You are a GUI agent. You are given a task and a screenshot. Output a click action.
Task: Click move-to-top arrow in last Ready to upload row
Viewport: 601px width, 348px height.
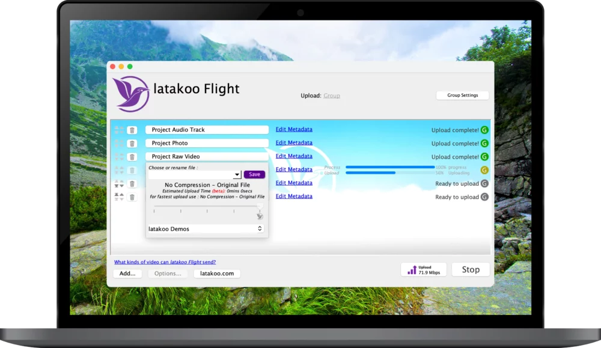117,195
